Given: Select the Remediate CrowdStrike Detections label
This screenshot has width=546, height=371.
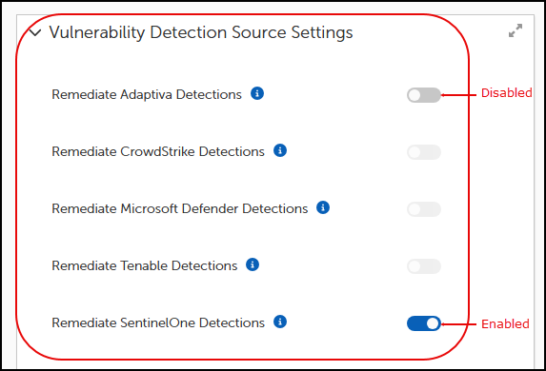Looking at the screenshot, I should (x=158, y=151).
